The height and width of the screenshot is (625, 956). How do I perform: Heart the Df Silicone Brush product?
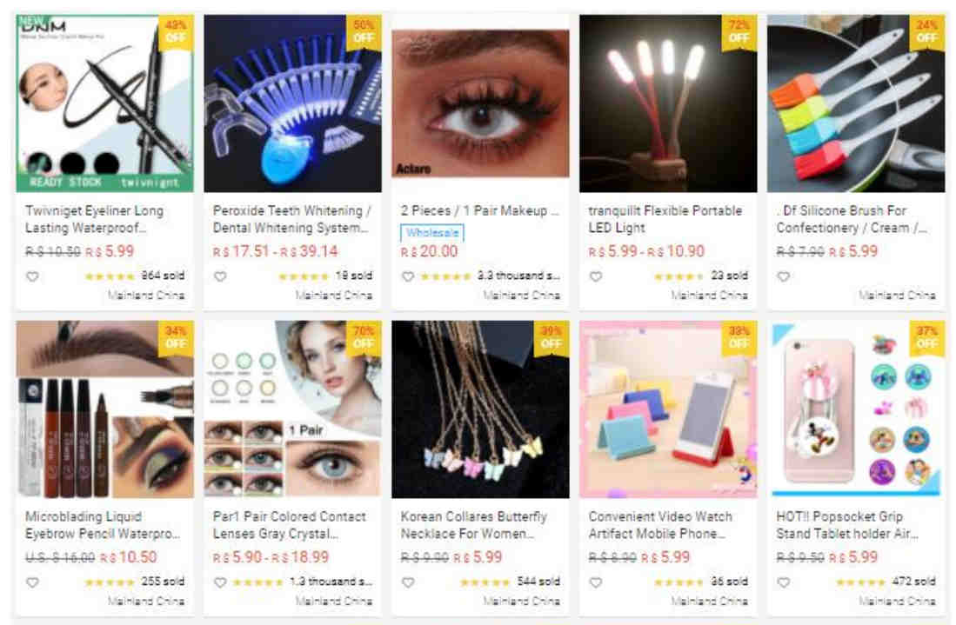(x=784, y=276)
